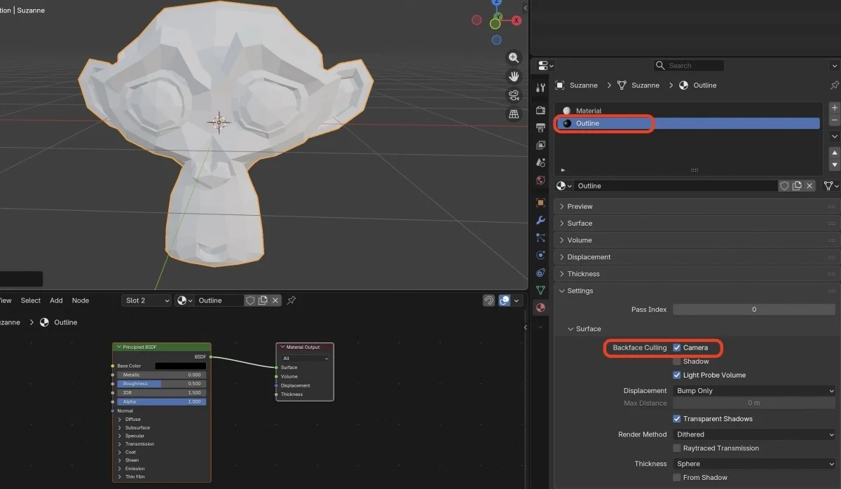Unlink material with X in node editor header

pyautogui.click(x=275, y=301)
